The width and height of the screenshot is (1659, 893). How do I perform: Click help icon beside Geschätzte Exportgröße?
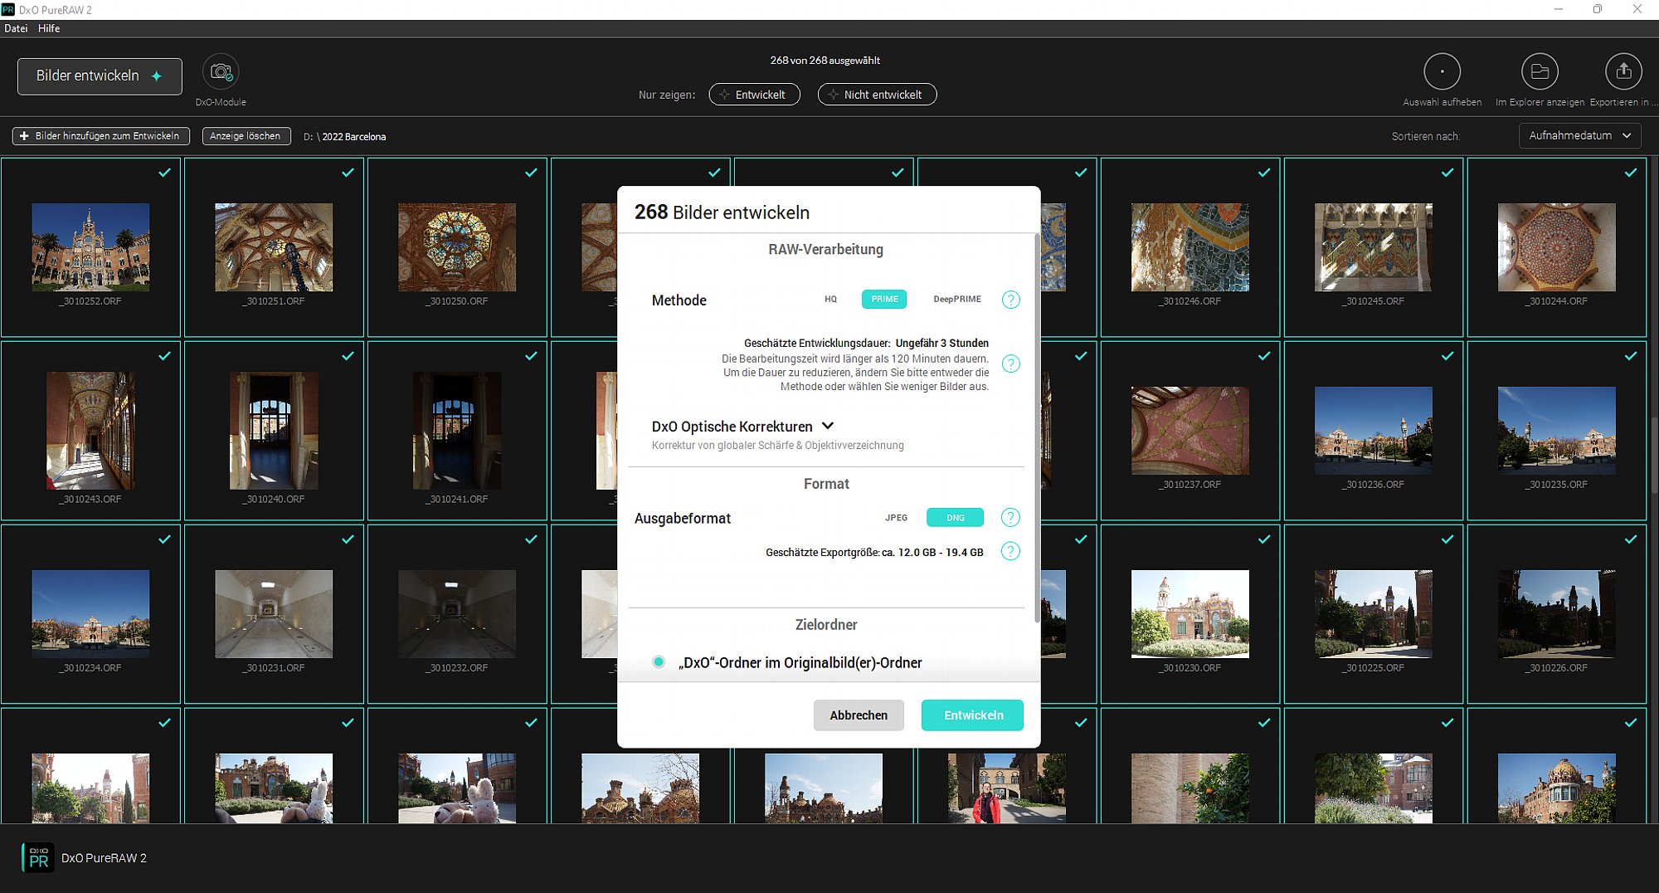coord(1010,552)
